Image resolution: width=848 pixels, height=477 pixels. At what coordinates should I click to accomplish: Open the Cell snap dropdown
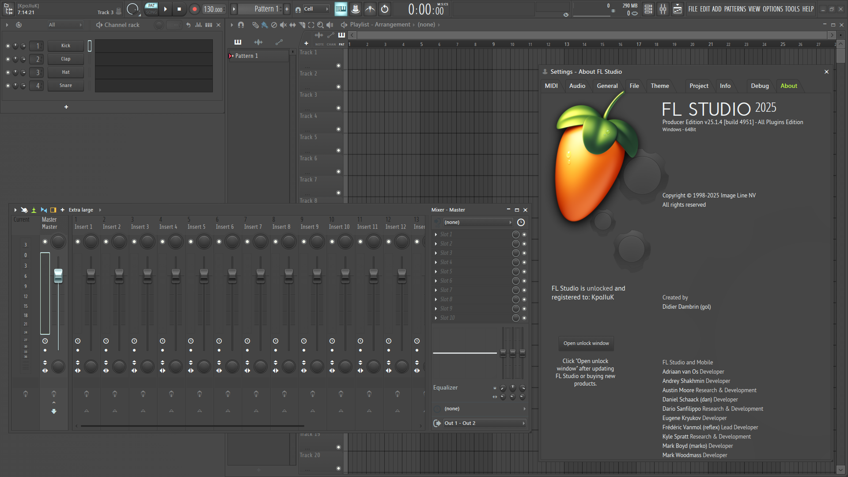point(316,9)
